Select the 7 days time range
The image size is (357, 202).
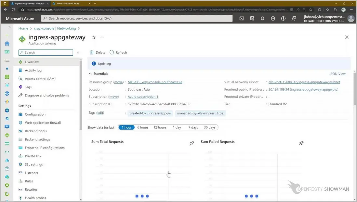tap(193, 127)
